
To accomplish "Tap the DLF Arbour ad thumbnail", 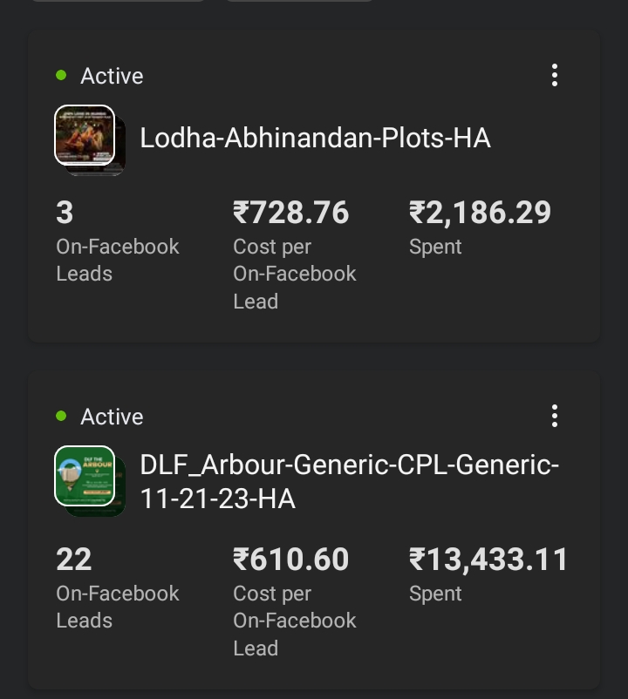I will click(x=85, y=477).
